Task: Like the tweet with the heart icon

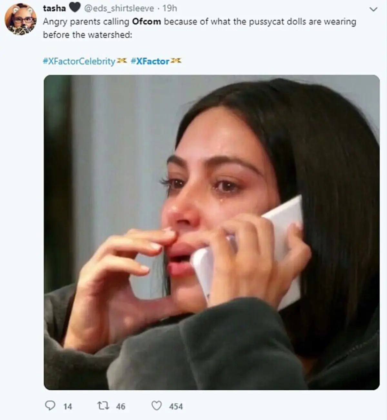Action: pos(157,405)
